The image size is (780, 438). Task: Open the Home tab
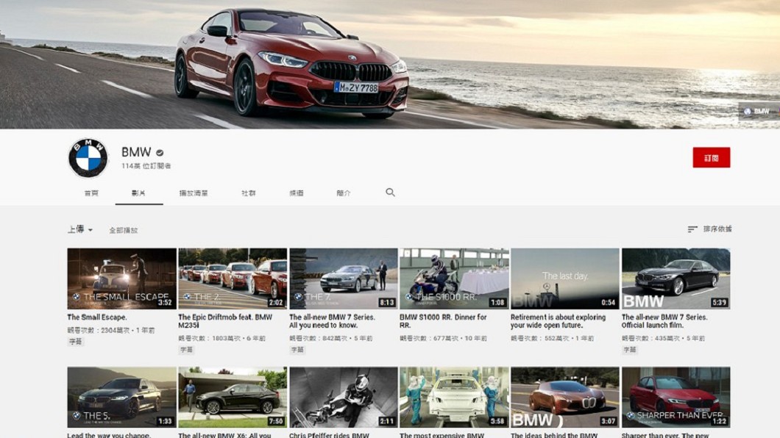[91, 193]
